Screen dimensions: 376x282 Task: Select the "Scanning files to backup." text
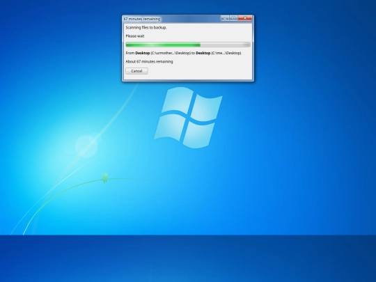146,28
